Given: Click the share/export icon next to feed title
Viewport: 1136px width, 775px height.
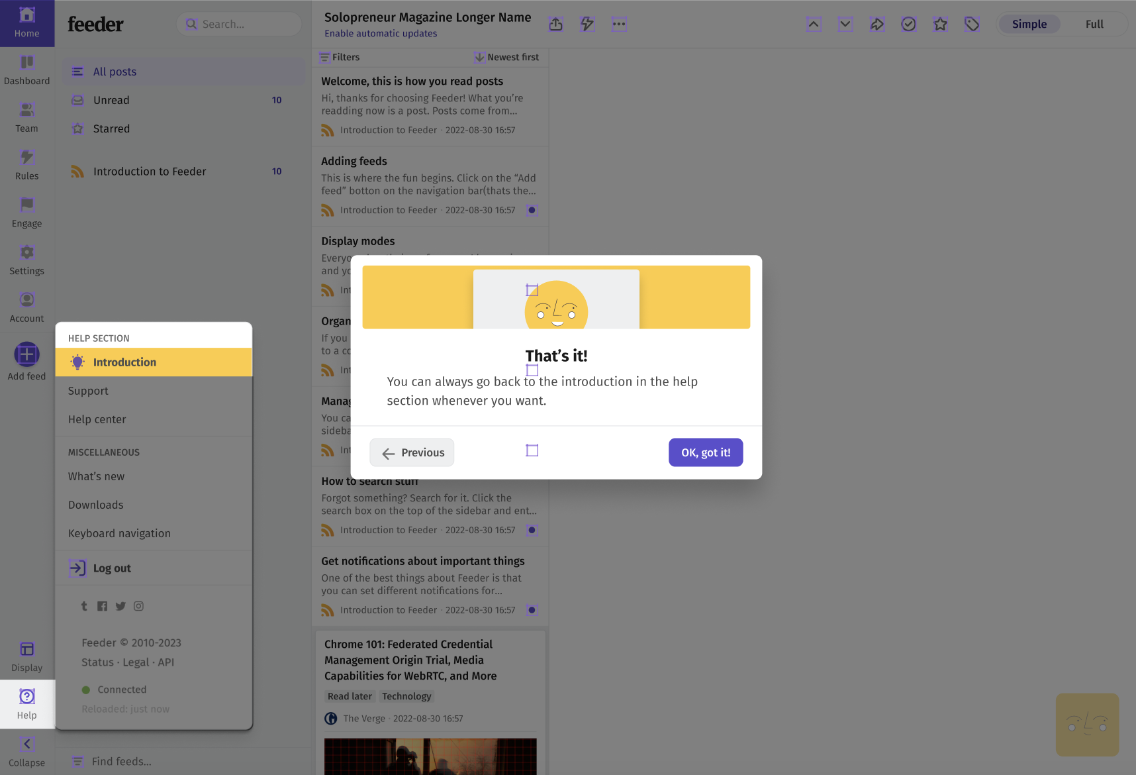Looking at the screenshot, I should (x=556, y=25).
